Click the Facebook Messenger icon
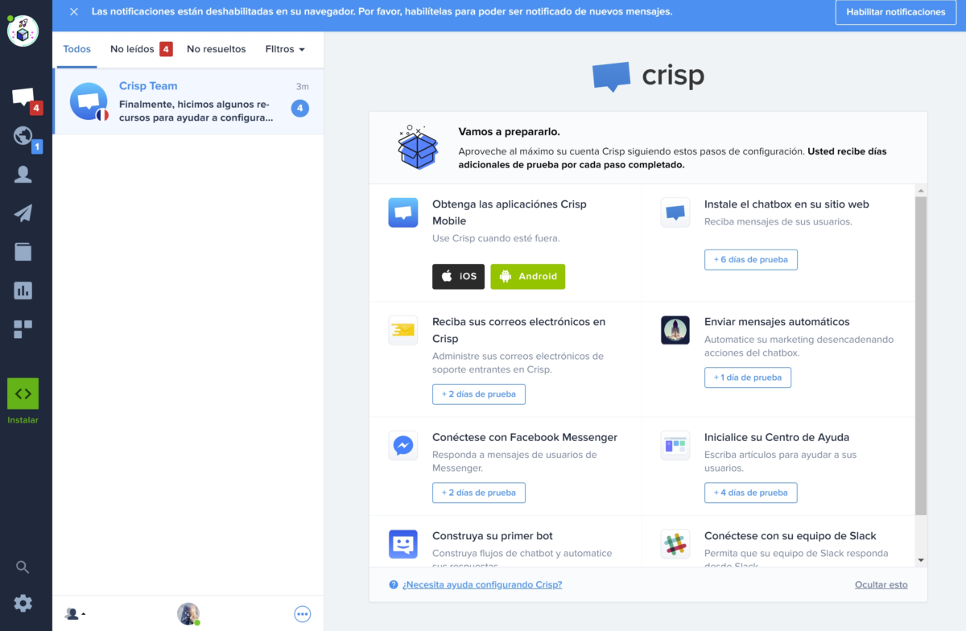 (403, 445)
